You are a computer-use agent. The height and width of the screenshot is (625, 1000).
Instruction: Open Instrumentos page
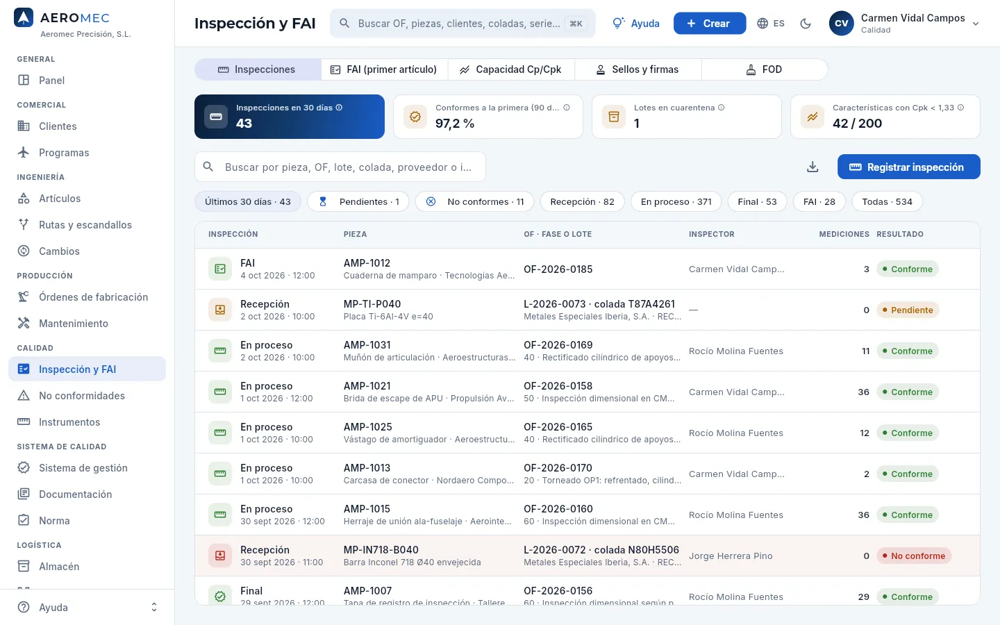tap(87, 422)
